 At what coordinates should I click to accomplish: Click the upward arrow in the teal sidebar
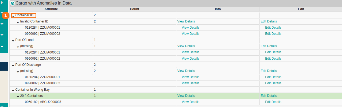click(2, 46)
